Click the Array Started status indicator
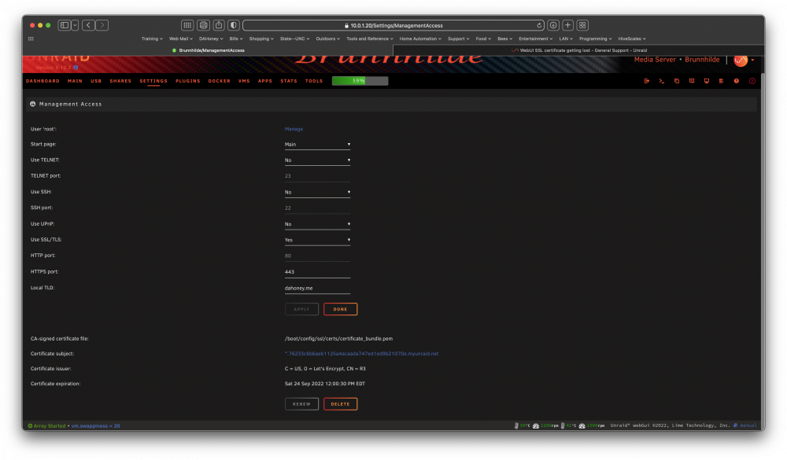 [46, 426]
